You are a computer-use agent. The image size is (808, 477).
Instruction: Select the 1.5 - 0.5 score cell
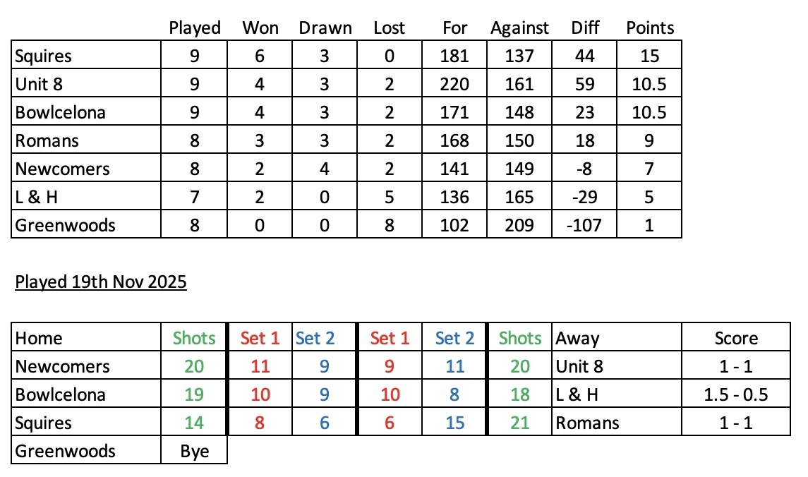tap(736, 394)
